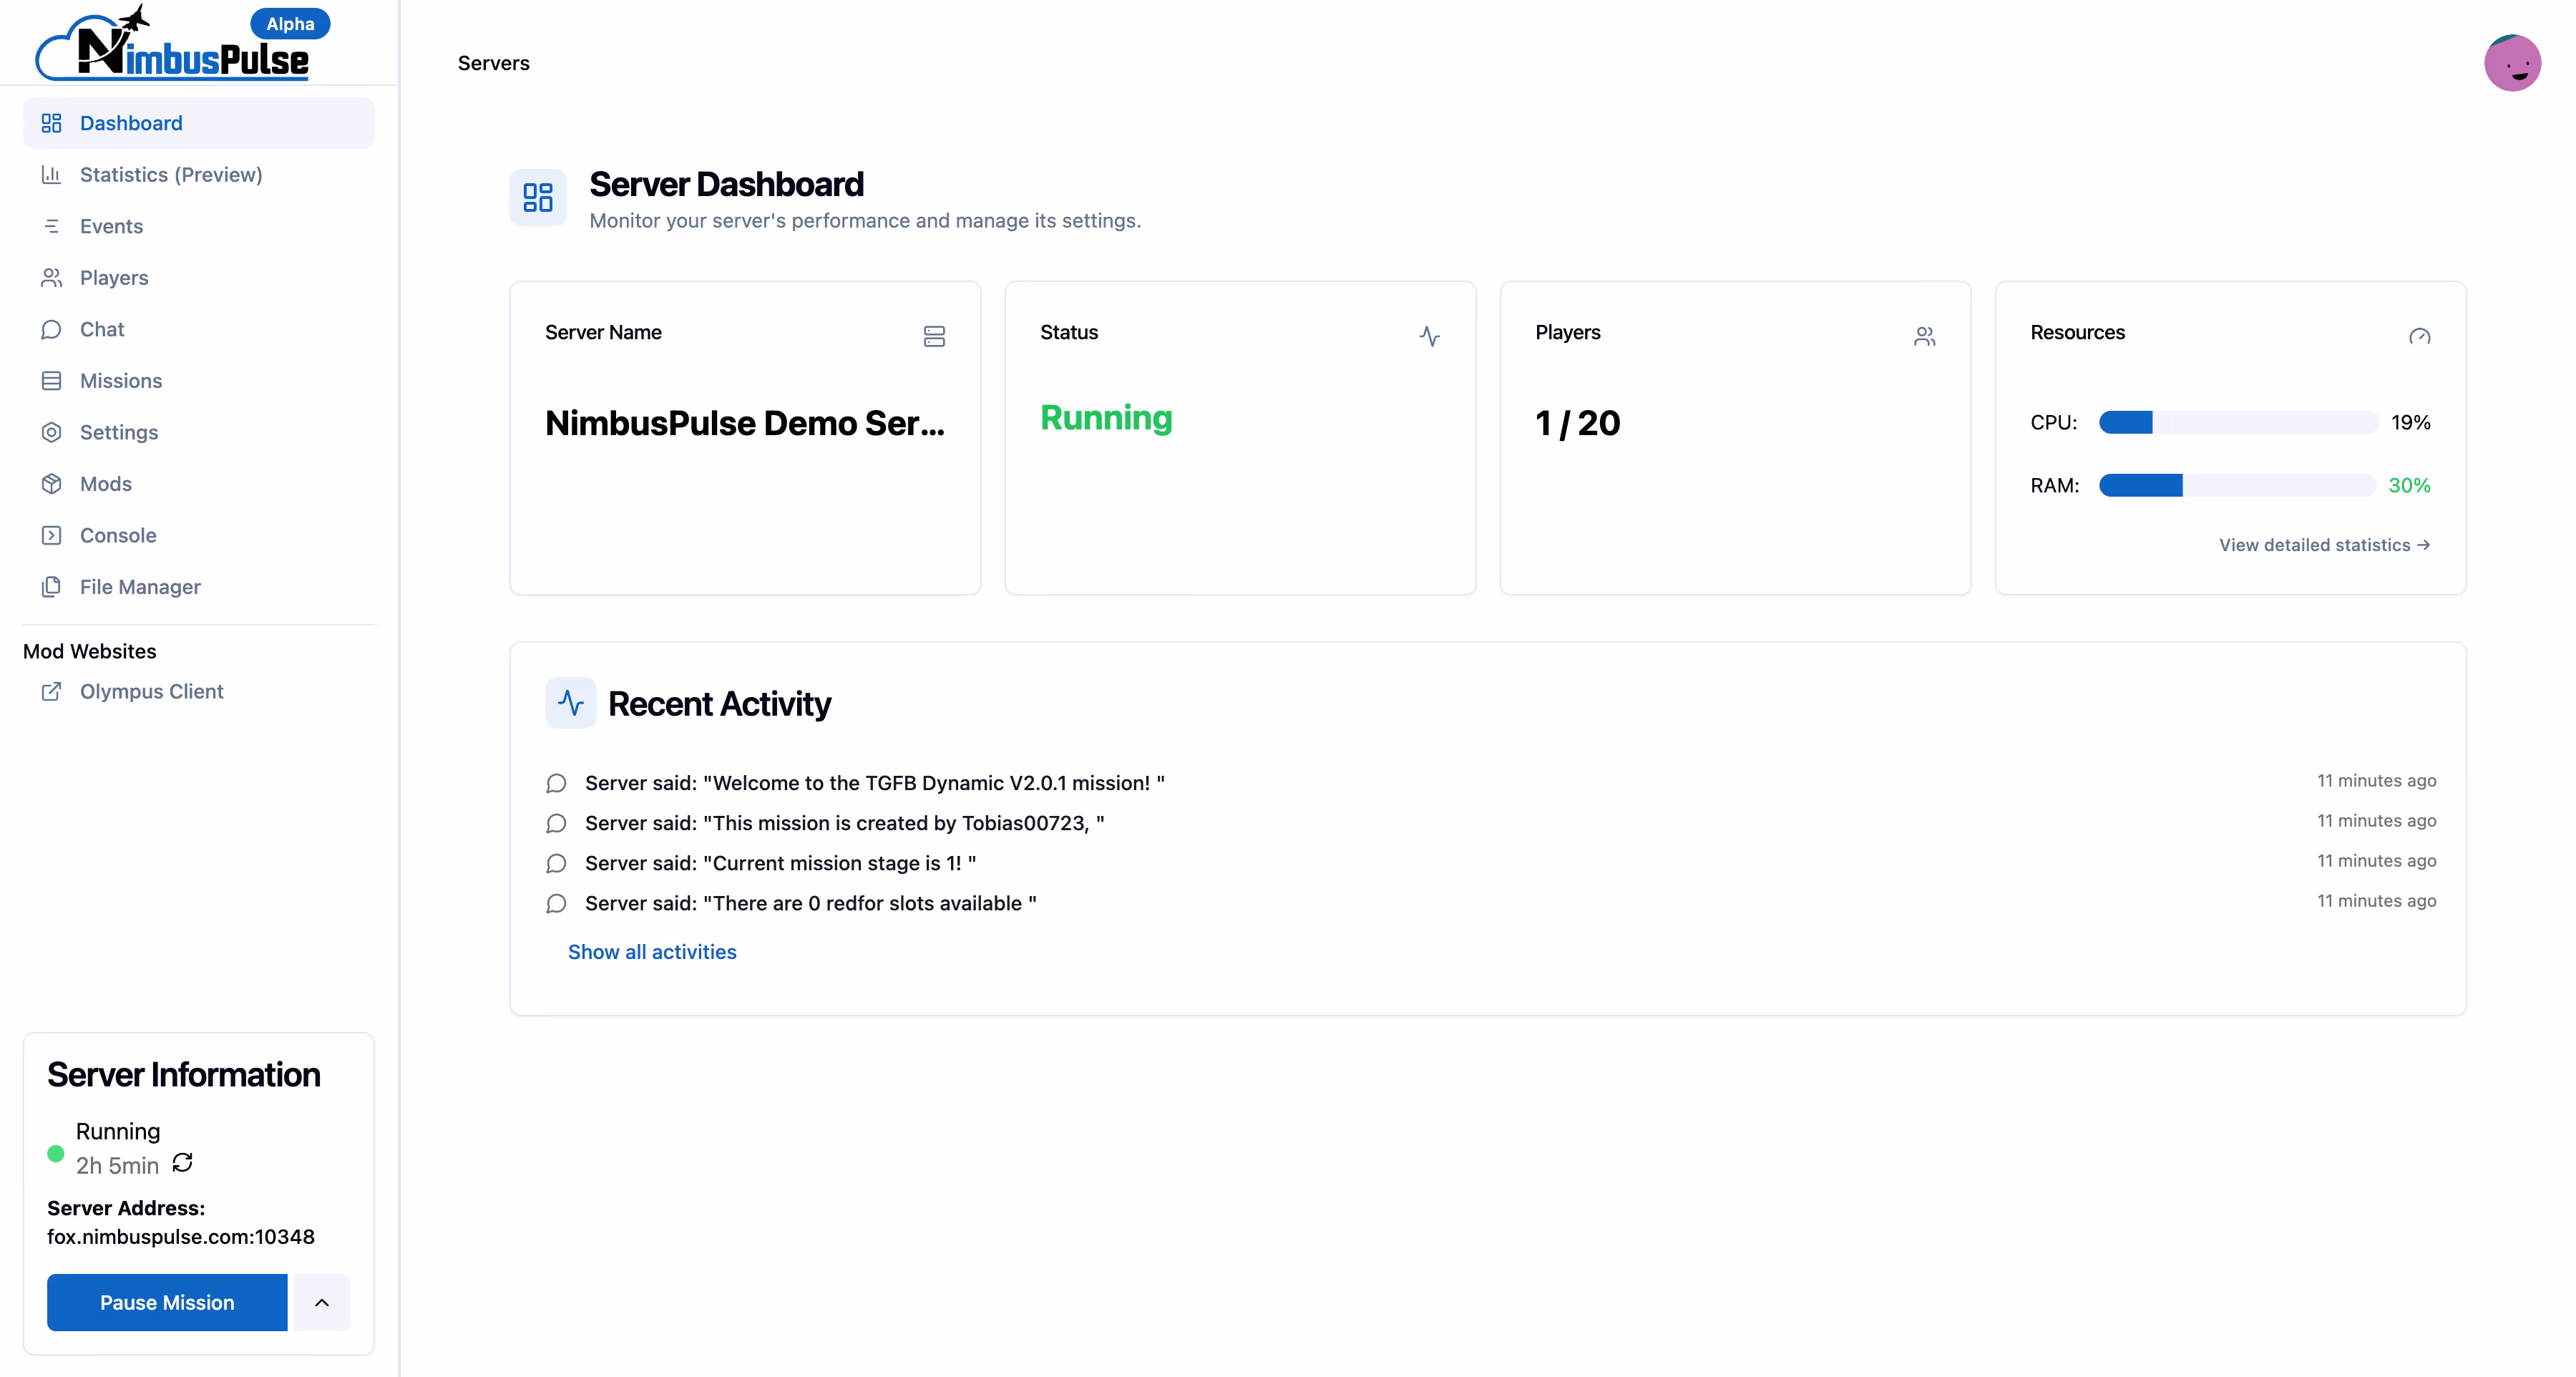Viewport: 2576px width, 1377px height.
Task: Expand options next to Pause Mission
Action: pos(322,1302)
